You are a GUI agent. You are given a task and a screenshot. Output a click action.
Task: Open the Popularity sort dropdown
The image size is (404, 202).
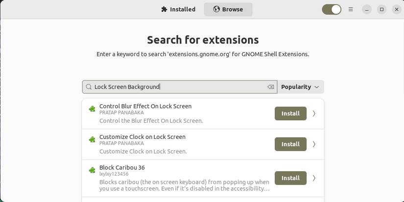pyautogui.click(x=300, y=87)
